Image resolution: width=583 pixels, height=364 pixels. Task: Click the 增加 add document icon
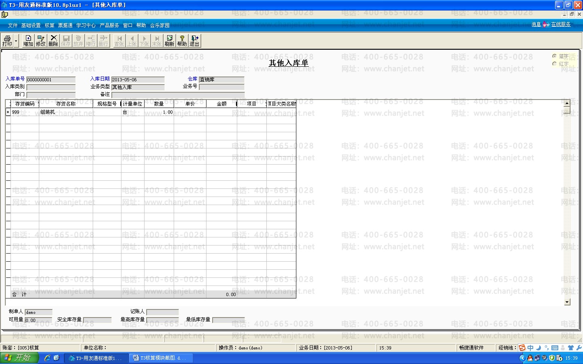28,41
